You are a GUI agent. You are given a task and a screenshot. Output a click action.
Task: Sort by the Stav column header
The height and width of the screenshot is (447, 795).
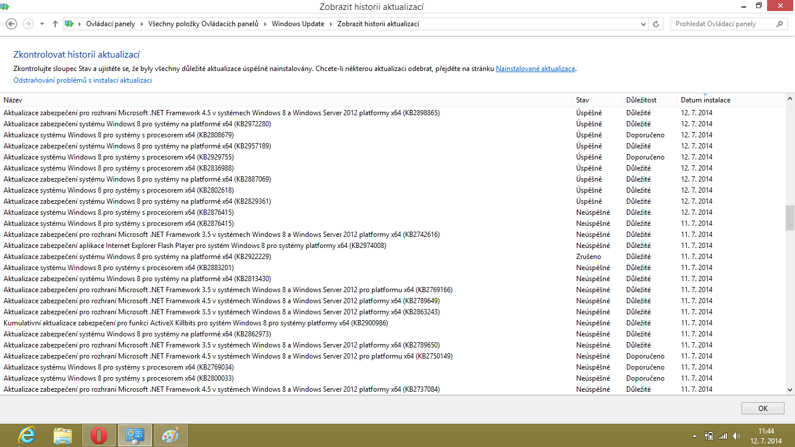tap(598, 100)
